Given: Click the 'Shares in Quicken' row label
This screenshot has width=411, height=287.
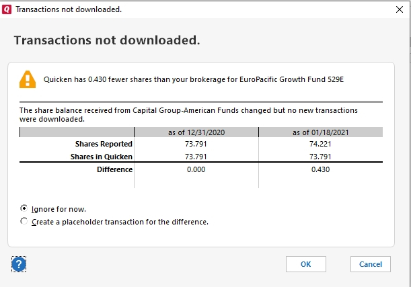Looking at the screenshot, I should click(101, 157).
